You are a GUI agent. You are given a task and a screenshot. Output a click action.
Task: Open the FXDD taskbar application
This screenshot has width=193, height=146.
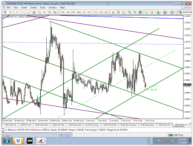tap(41, 141)
